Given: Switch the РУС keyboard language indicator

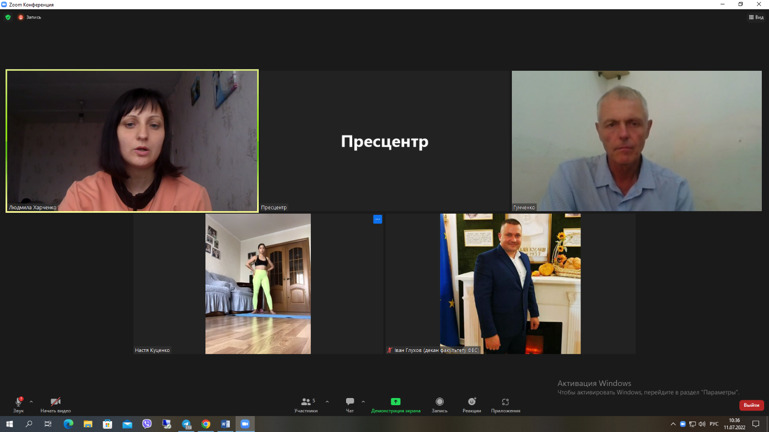Looking at the screenshot, I should coord(714,424).
